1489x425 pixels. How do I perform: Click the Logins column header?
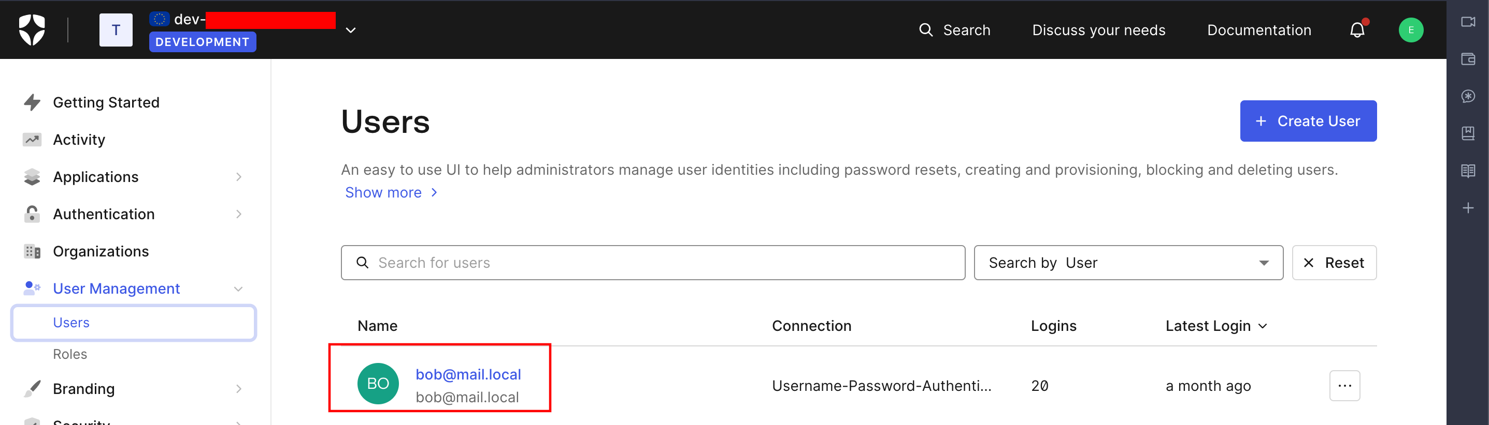pos(1053,326)
